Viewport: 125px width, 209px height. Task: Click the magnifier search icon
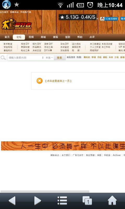pyautogui.click(x=3, y=58)
